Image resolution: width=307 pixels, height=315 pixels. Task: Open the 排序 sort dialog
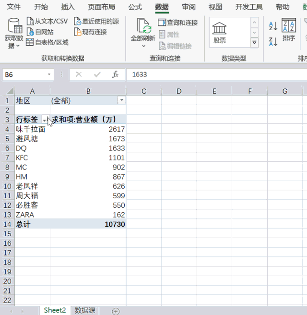289,30
